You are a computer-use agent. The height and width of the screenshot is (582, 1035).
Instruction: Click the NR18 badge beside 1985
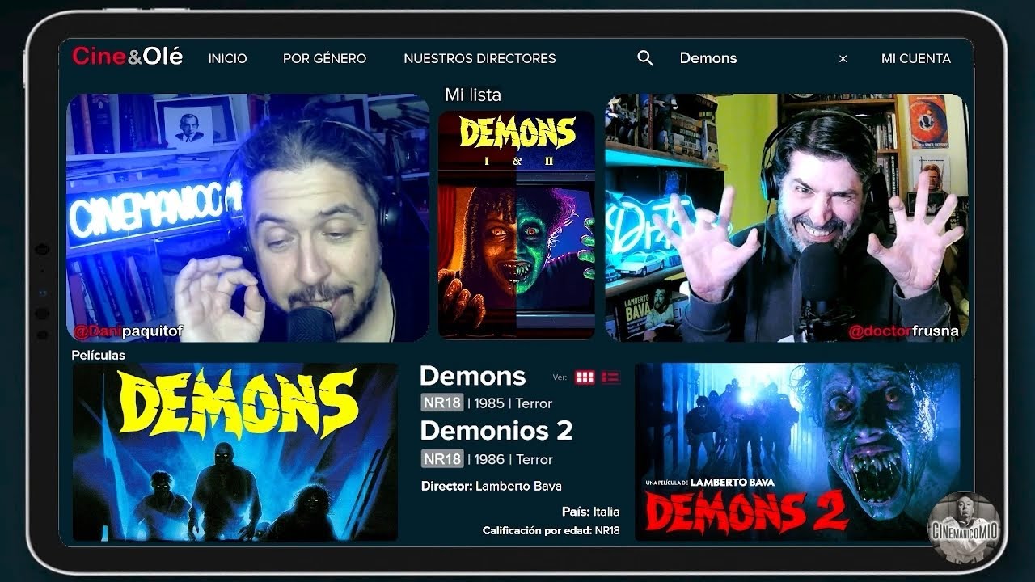coord(442,403)
